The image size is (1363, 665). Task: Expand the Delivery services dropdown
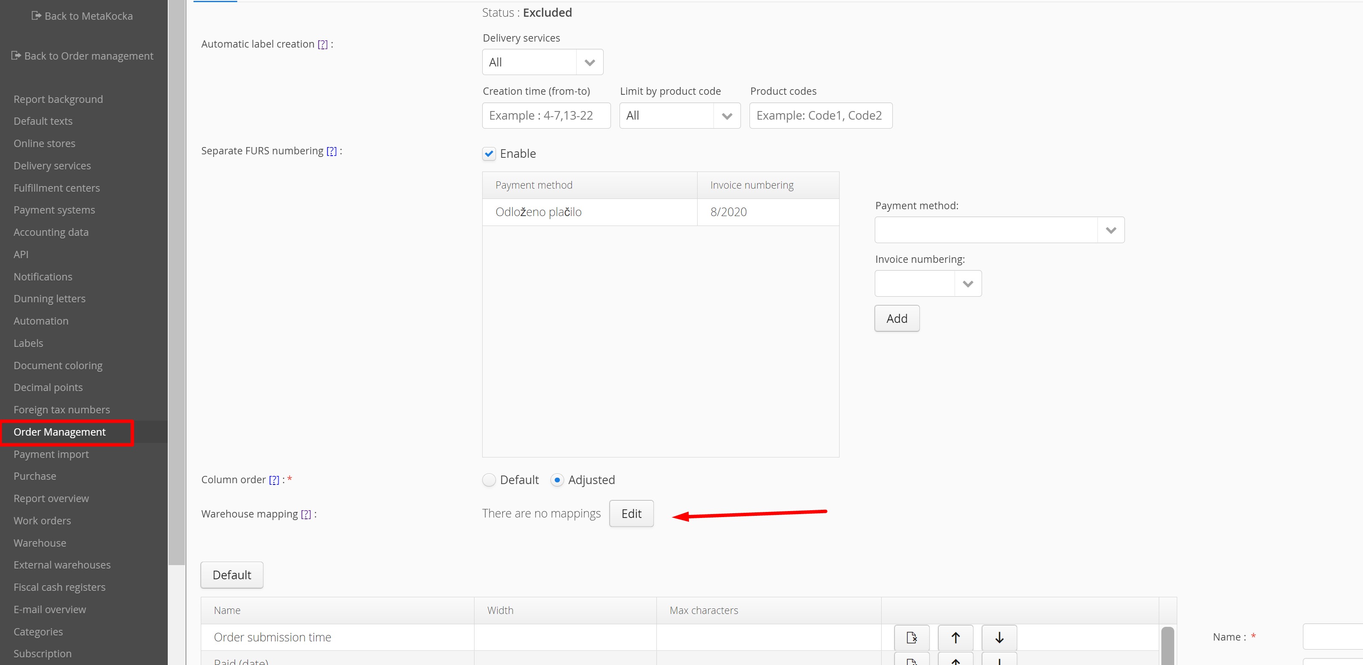[x=589, y=62]
